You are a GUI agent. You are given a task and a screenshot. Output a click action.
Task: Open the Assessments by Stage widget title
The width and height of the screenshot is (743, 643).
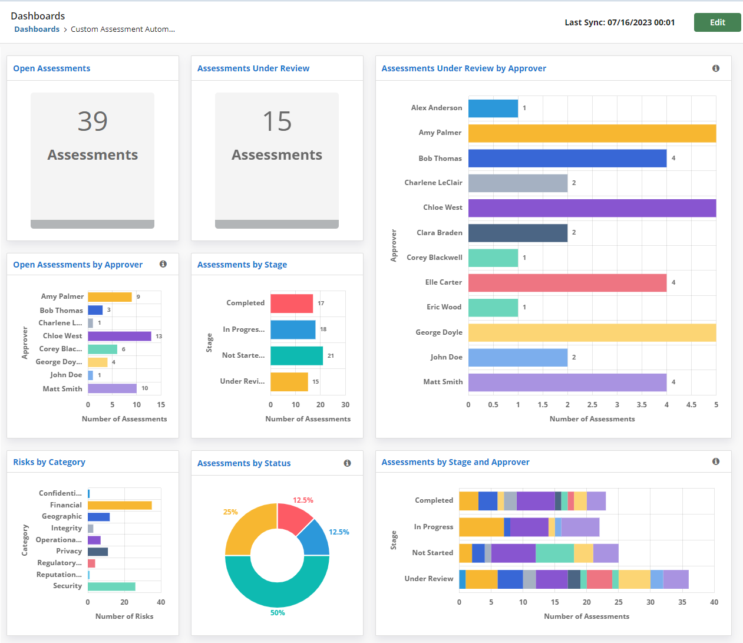[x=242, y=264]
